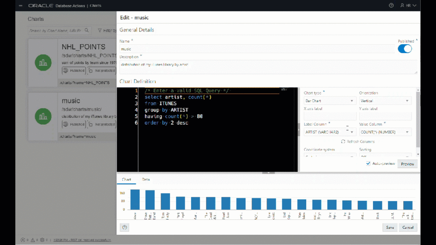Click the green music chart icon
This screenshot has width=436, height=245.
[43, 116]
